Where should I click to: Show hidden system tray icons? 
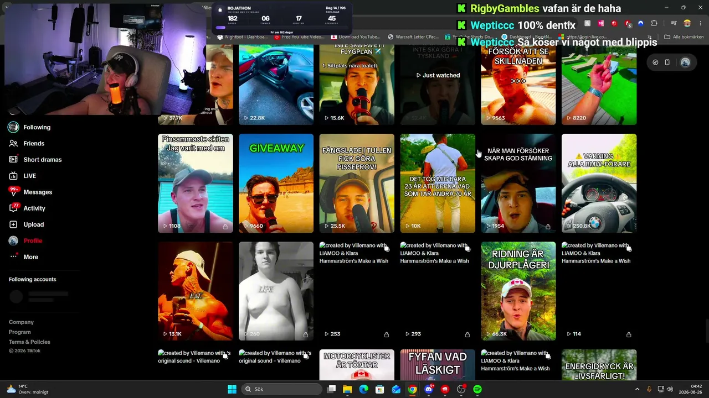637,389
